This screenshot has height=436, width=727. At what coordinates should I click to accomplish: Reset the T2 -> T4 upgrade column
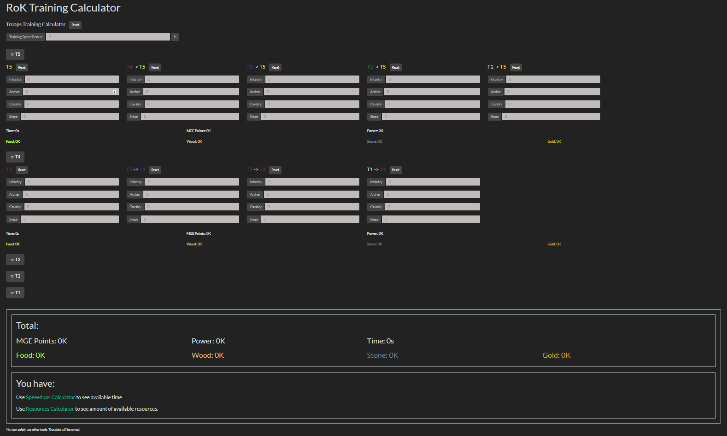(276, 170)
